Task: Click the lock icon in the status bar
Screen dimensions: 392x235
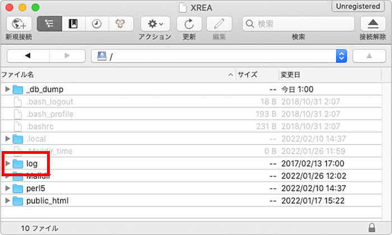Action: (x=372, y=228)
